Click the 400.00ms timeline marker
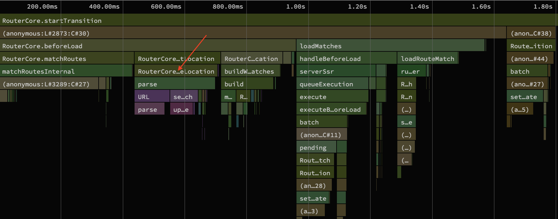558x219 pixels. (104, 7)
